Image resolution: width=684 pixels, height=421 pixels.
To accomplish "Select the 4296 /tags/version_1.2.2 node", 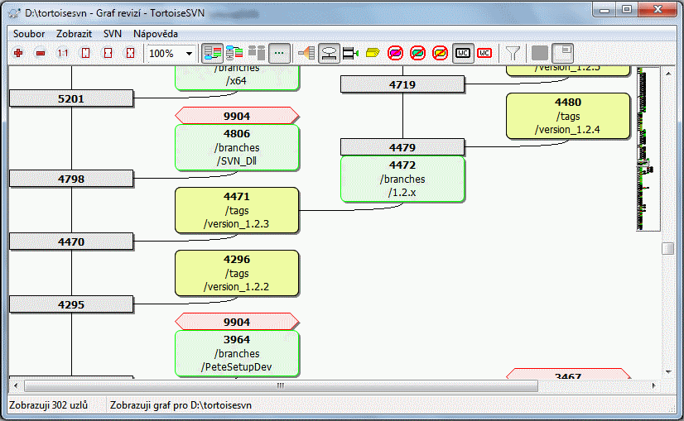I will coord(237,273).
